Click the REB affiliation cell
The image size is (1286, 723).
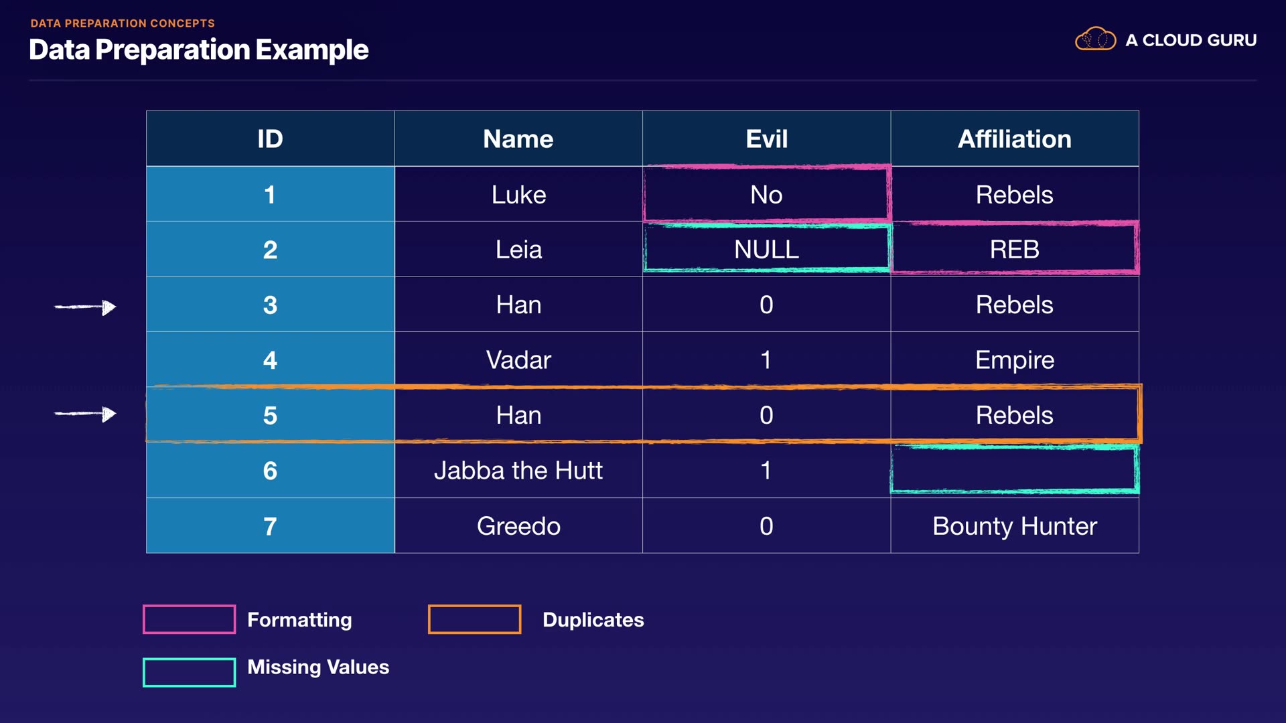tap(1014, 250)
